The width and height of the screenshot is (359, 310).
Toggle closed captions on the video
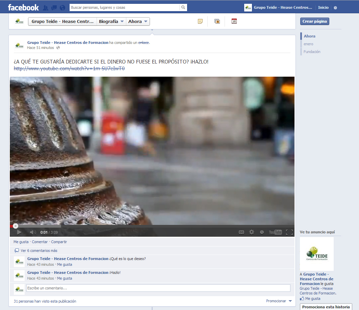point(241,232)
